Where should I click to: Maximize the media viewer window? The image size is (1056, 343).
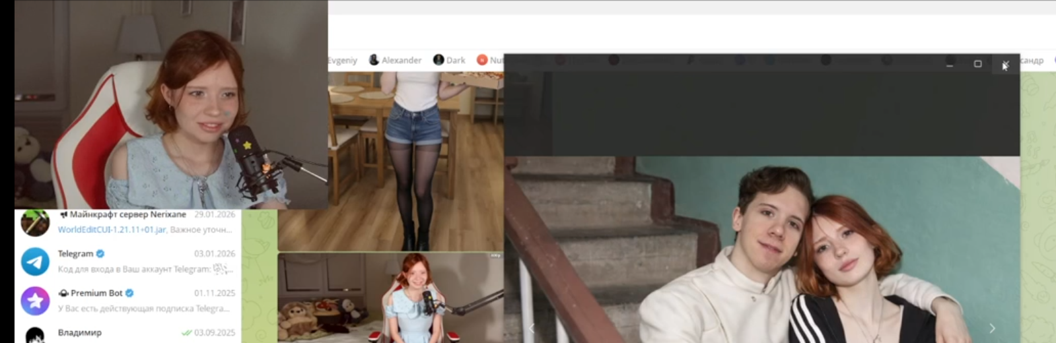point(977,64)
